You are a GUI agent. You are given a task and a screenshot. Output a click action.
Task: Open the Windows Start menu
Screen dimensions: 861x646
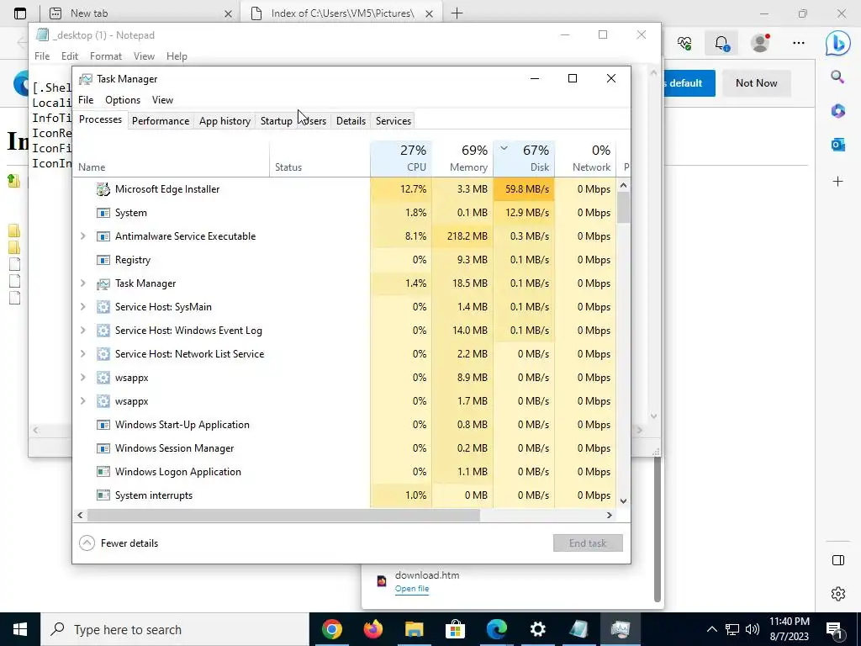click(x=20, y=629)
